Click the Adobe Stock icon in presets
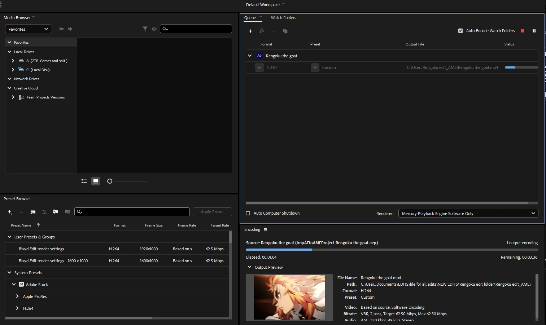 click(x=21, y=284)
